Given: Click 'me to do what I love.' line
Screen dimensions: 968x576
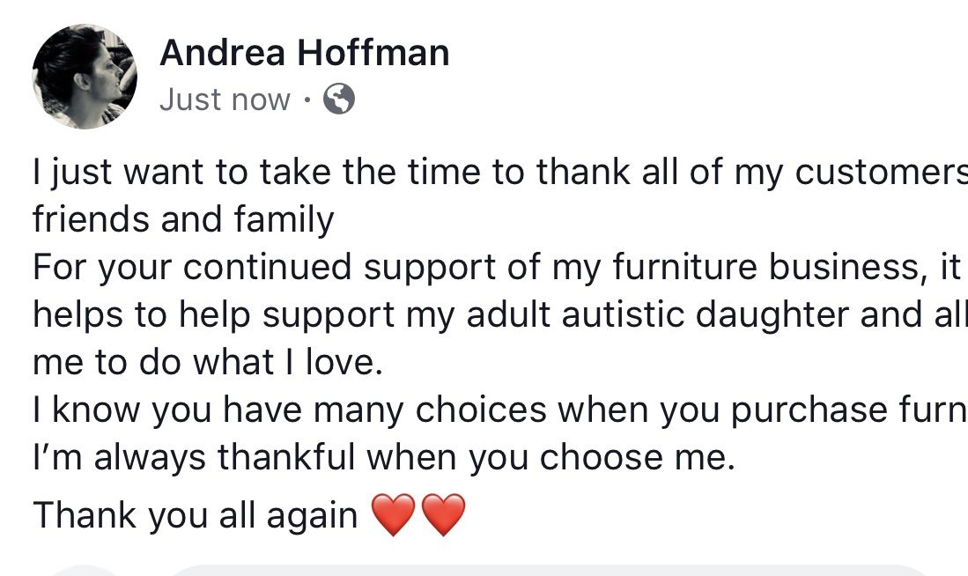Looking at the screenshot, I should (x=208, y=362).
